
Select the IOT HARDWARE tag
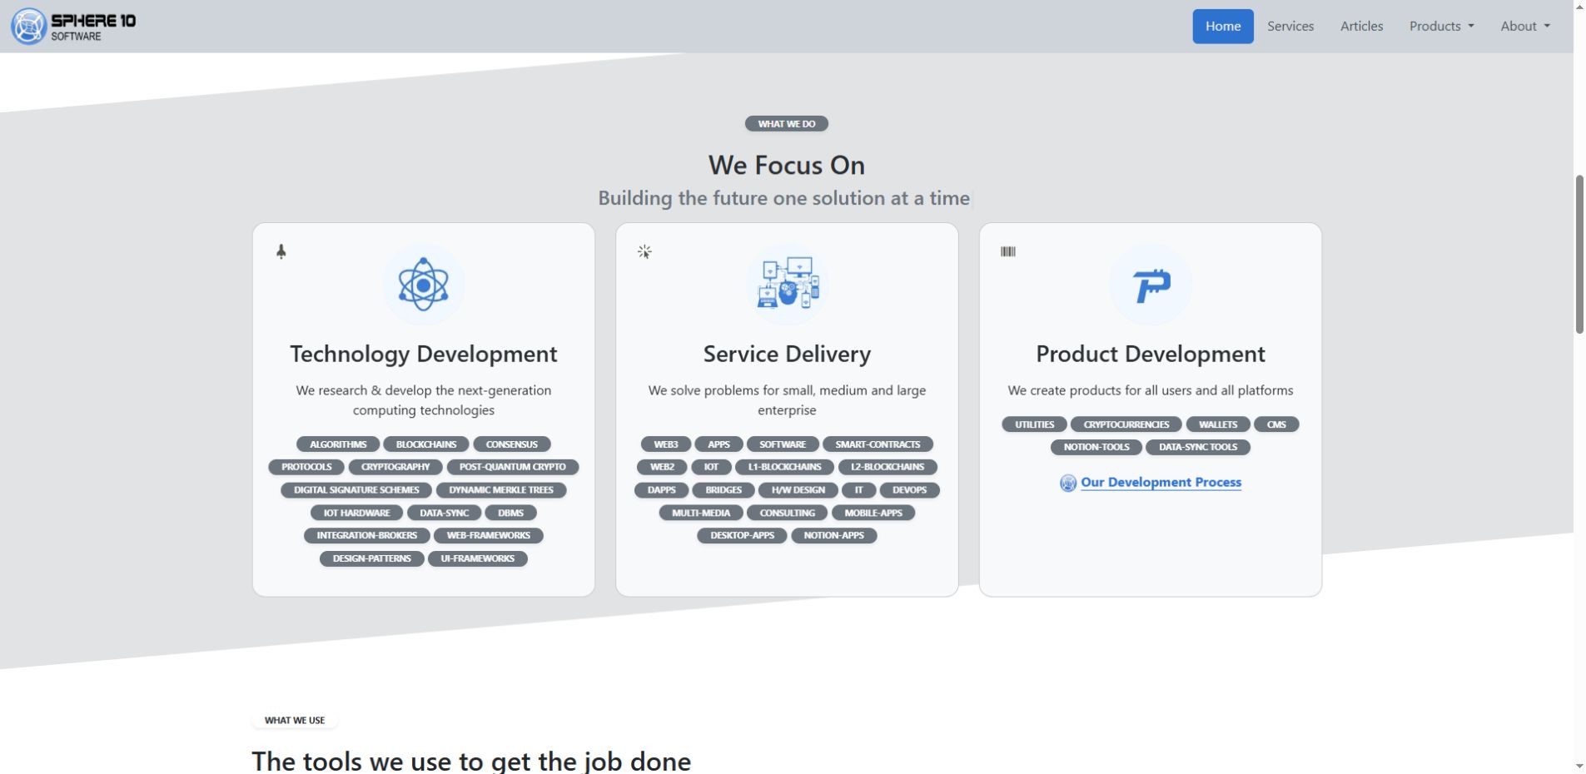click(356, 513)
